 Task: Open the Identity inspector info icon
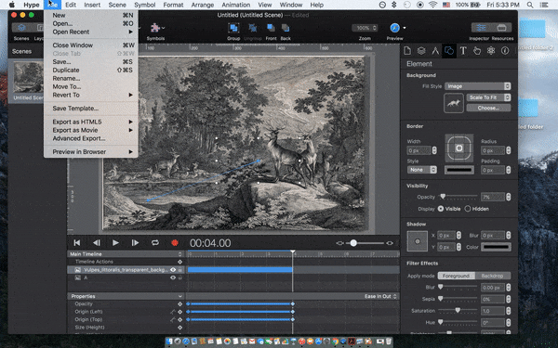pyautogui.click(x=505, y=51)
